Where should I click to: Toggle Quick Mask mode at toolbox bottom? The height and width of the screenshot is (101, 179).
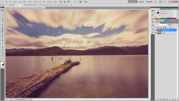[3, 67]
